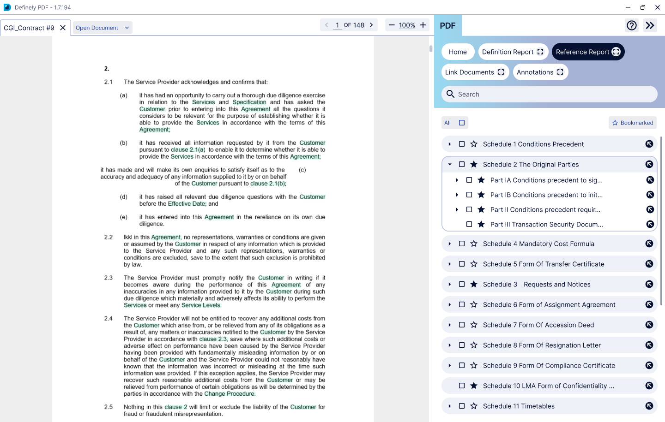Check the Schedule 3 Requests and Notices checkbox
This screenshot has width=665, height=422.
[x=462, y=284]
